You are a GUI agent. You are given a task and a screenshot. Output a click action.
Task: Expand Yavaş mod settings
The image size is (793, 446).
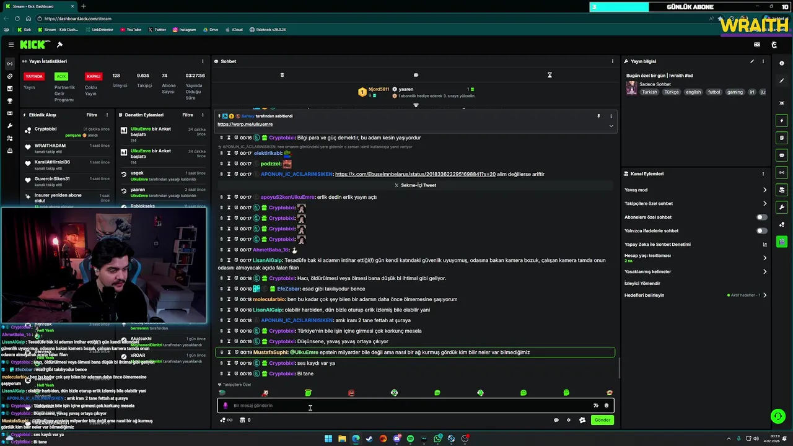(x=765, y=190)
